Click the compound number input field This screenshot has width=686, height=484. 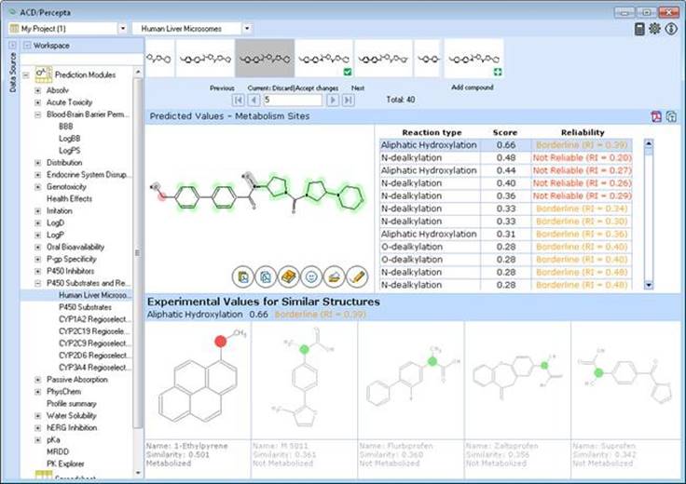(x=292, y=100)
